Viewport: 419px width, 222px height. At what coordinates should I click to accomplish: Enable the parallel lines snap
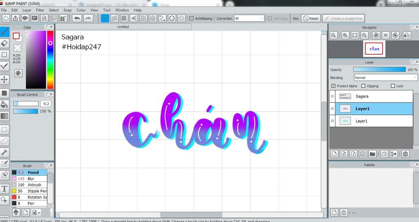point(115,18)
